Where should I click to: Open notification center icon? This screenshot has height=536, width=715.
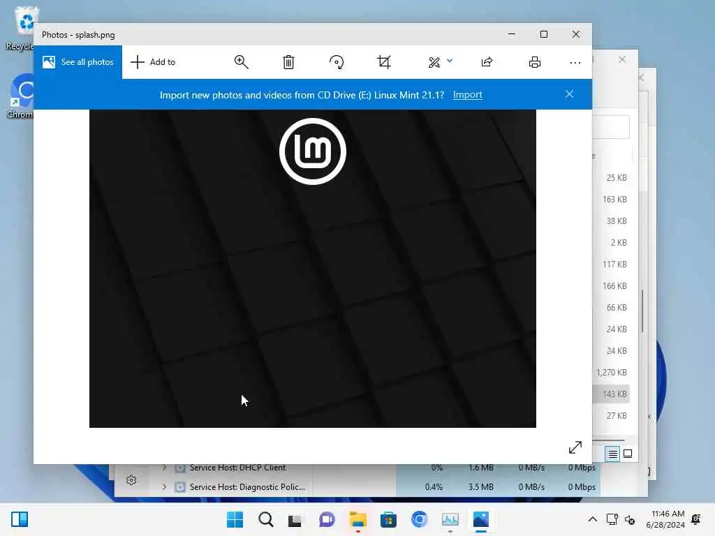(x=696, y=519)
